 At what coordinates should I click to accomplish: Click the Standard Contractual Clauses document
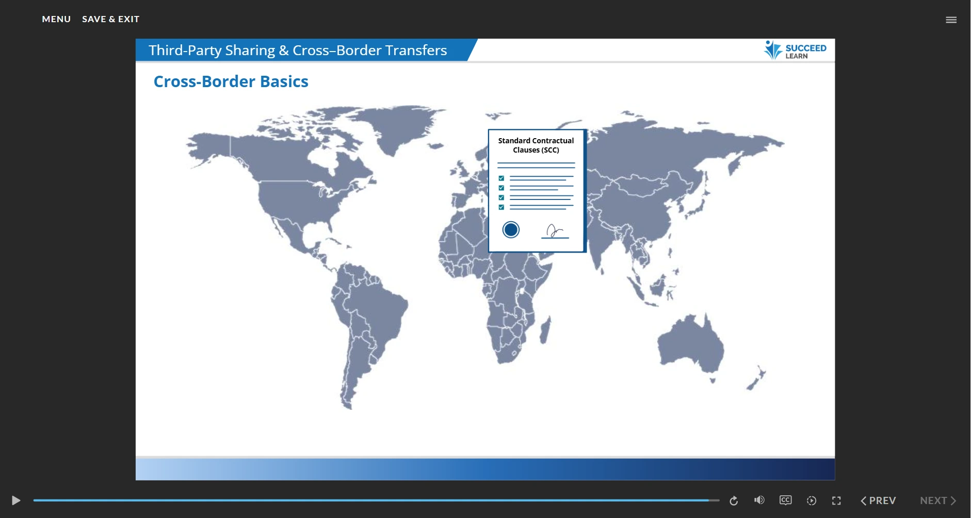[x=537, y=191]
